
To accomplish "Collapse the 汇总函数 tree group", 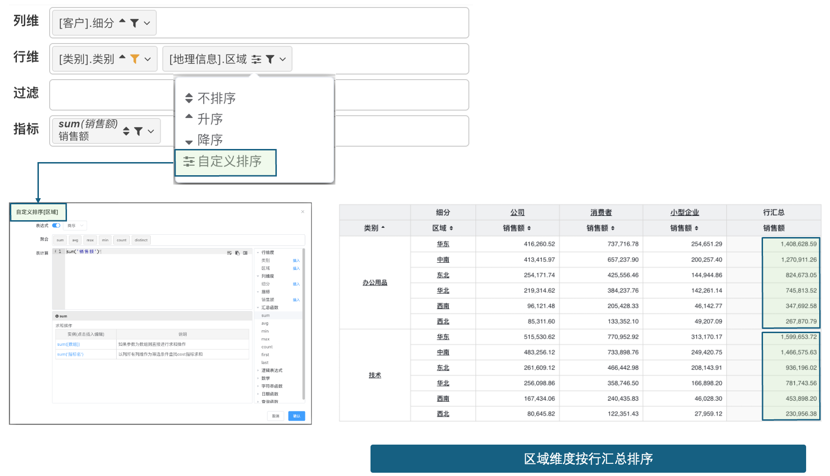I will [x=258, y=307].
